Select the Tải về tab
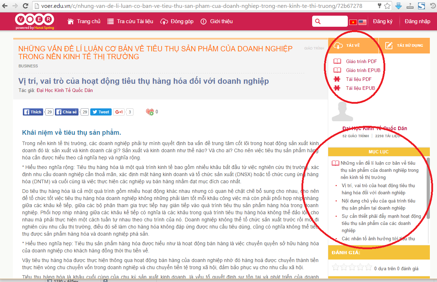The width and height of the screenshot is (437, 282). pyautogui.click(x=353, y=45)
